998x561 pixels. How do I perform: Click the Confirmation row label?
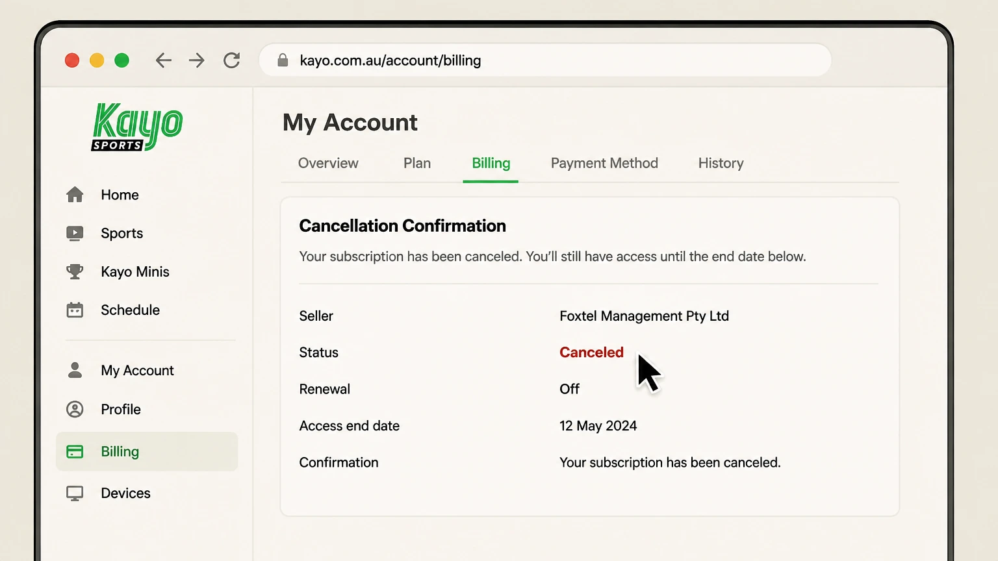(339, 462)
